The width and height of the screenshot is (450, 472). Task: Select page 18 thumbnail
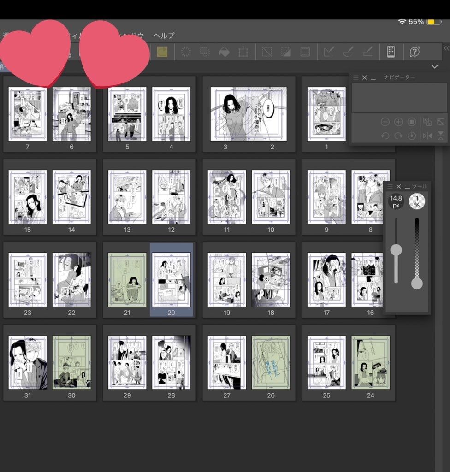point(271,280)
